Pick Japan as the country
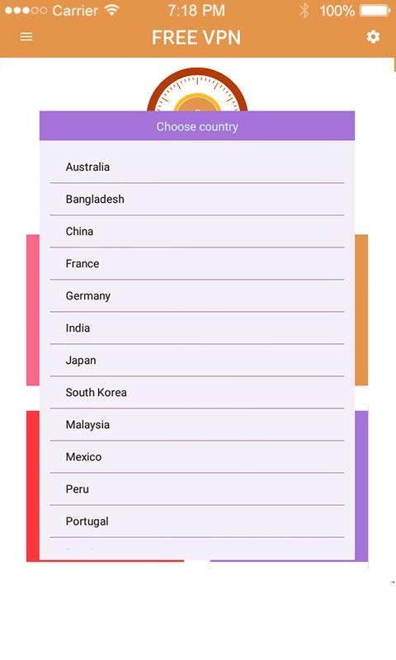The width and height of the screenshot is (396, 660). pos(197,361)
